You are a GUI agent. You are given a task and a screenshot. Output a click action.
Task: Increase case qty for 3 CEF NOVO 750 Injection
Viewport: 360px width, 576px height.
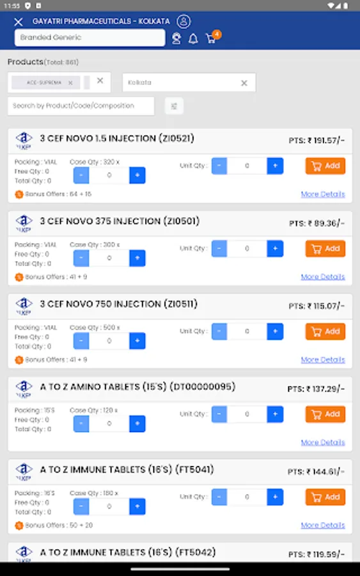(137, 340)
